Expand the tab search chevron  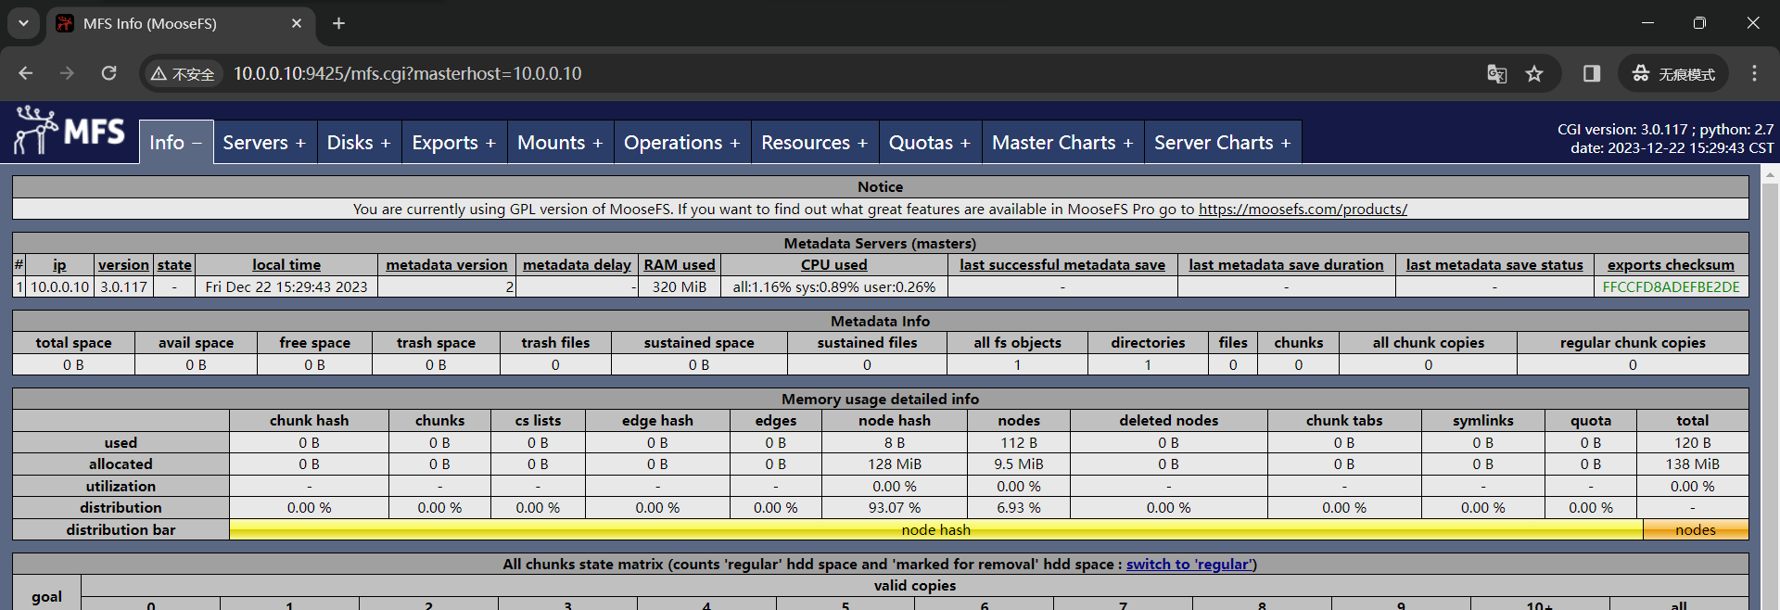click(x=23, y=23)
